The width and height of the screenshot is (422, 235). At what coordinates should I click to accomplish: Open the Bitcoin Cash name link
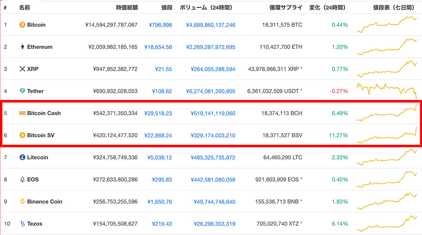44,113
